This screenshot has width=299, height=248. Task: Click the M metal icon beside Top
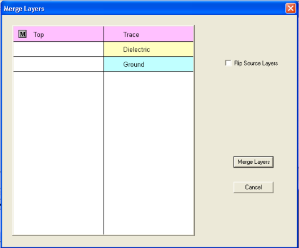coord(22,34)
